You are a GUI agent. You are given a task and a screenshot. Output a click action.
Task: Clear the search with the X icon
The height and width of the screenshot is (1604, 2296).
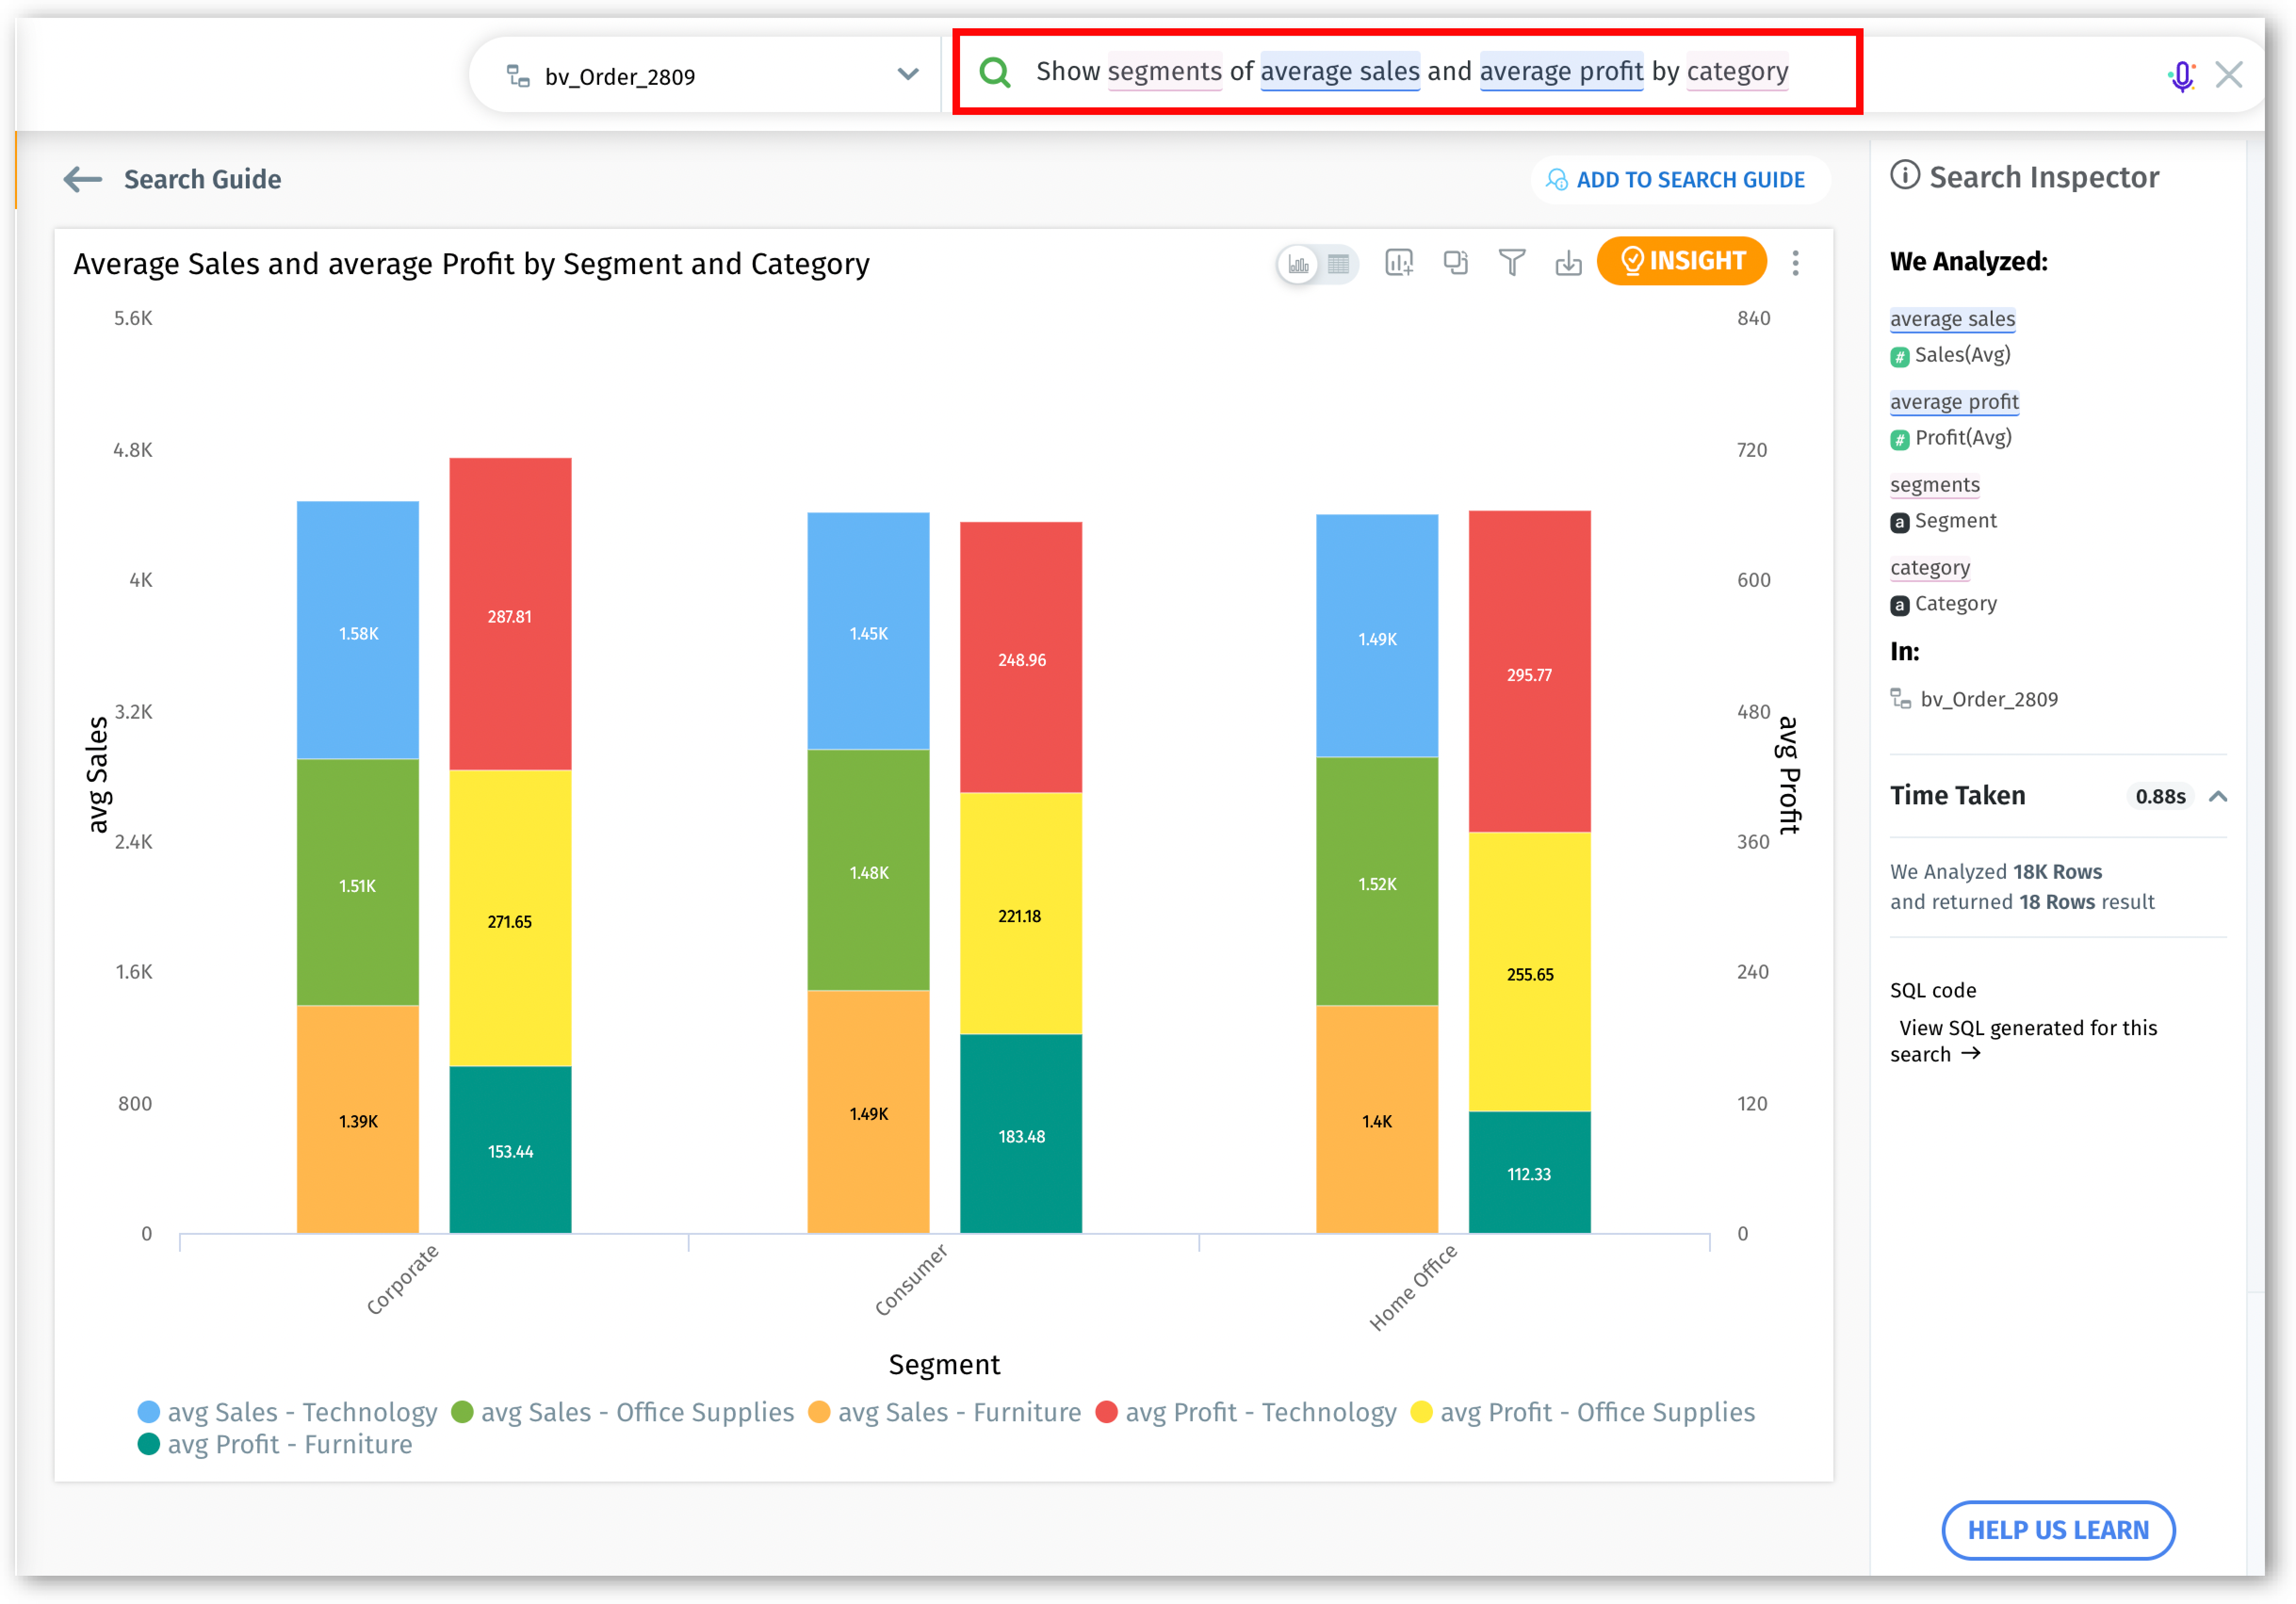pyautogui.click(x=2229, y=75)
